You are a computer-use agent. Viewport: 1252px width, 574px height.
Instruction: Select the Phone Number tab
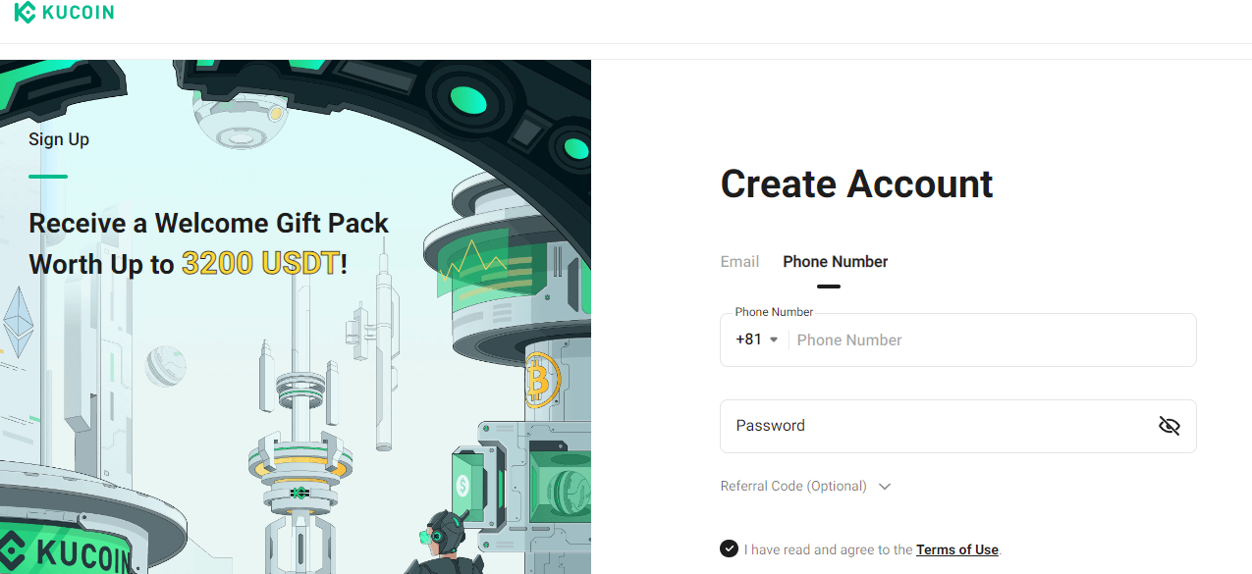click(x=835, y=262)
